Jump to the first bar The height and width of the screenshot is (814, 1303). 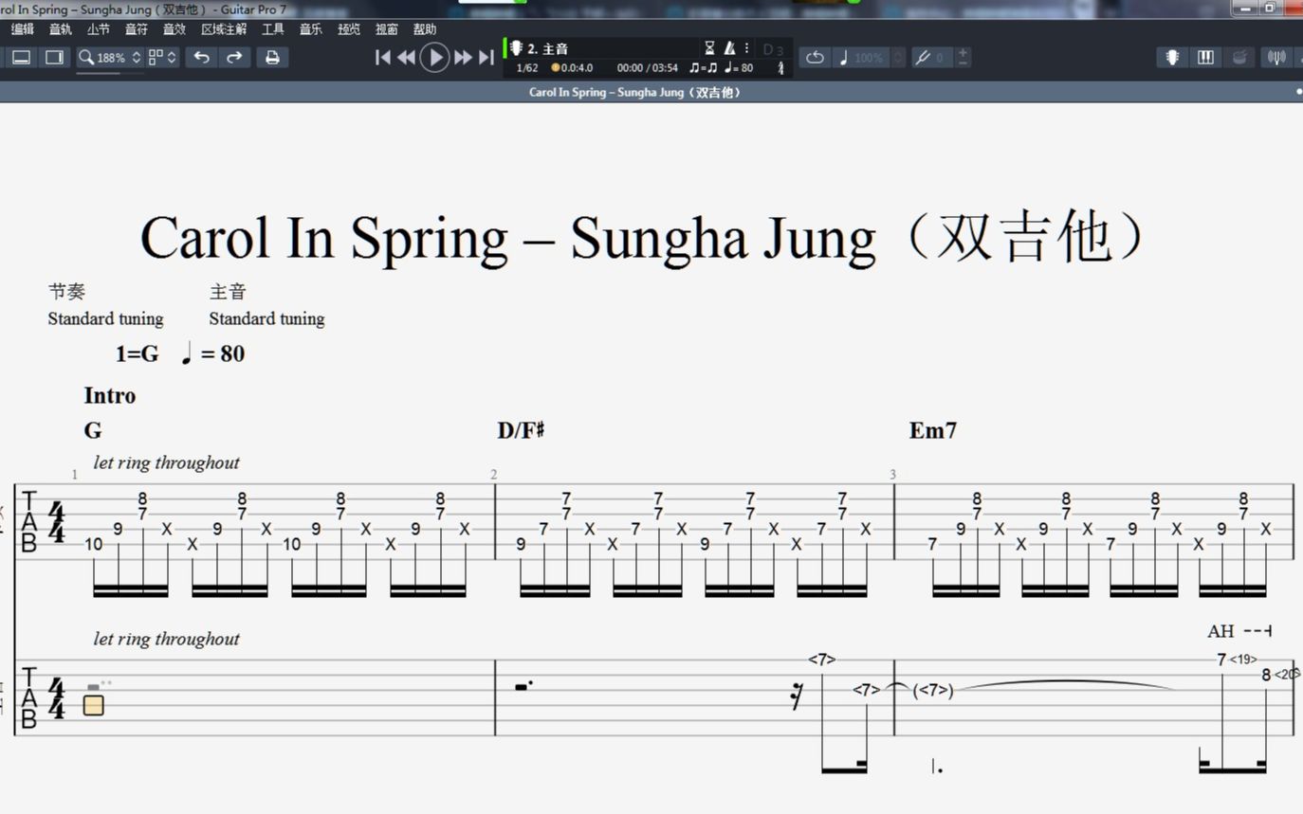(383, 58)
